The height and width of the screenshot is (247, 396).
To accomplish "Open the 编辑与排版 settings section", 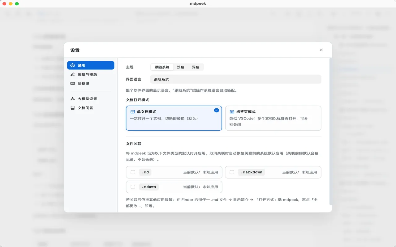I will (x=91, y=74).
